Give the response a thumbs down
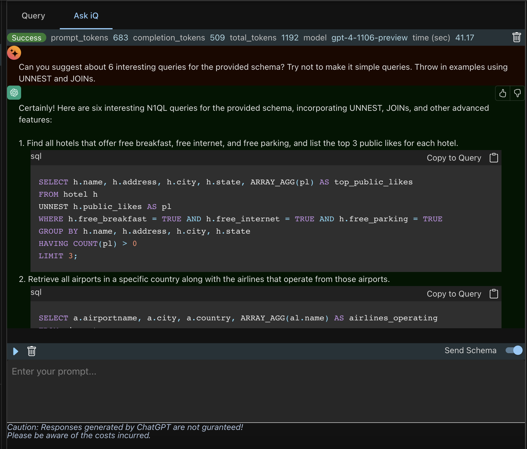The image size is (527, 449). point(517,93)
